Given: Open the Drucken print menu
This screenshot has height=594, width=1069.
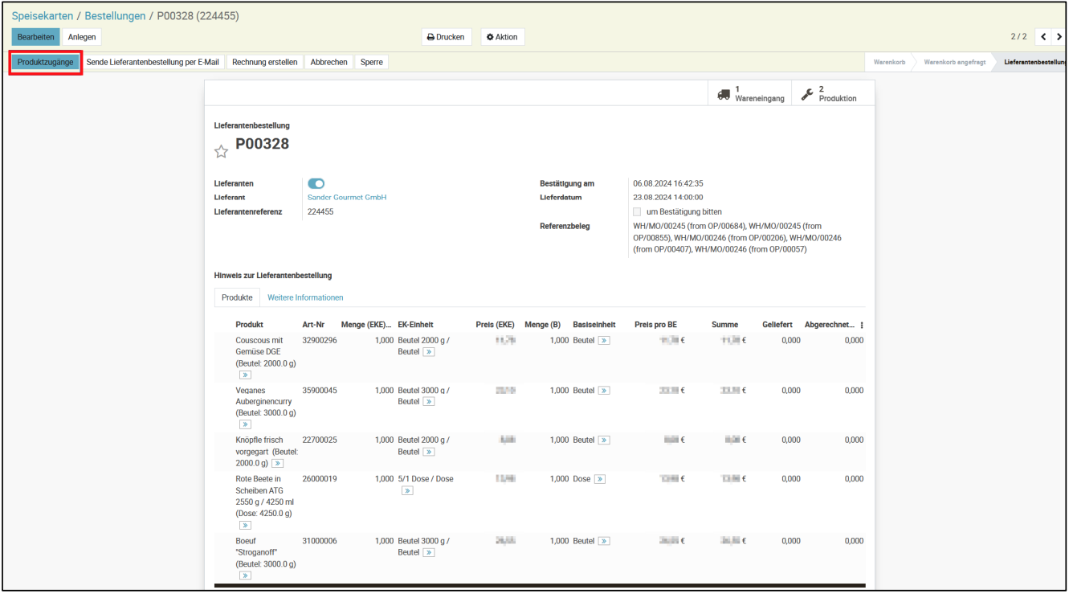Looking at the screenshot, I should pos(446,37).
